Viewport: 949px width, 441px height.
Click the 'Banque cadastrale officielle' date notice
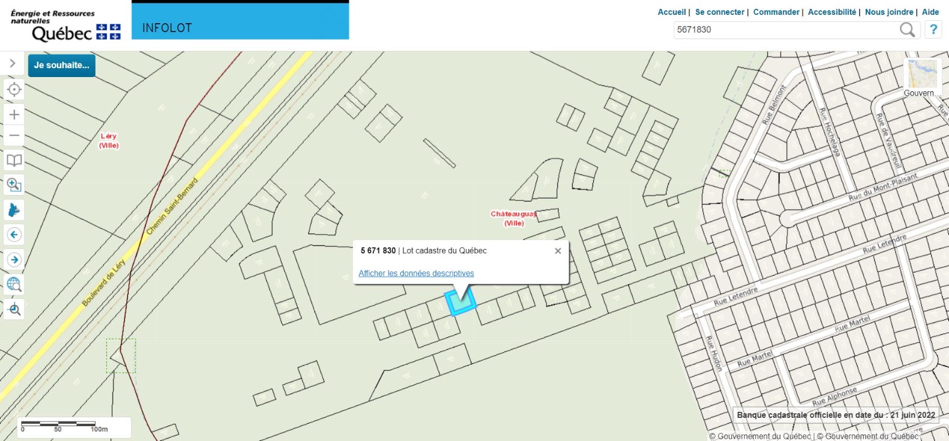(x=836, y=415)
